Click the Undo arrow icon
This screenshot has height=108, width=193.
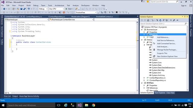29,9
